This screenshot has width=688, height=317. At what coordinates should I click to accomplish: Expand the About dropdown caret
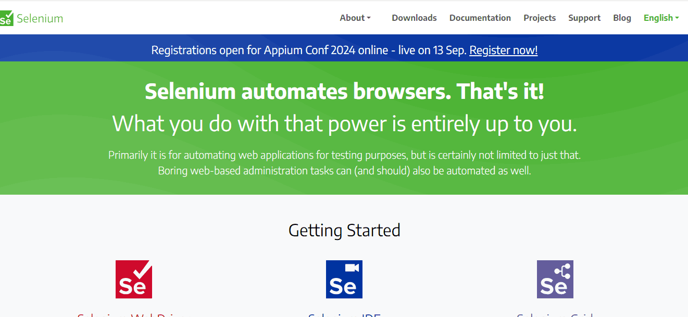tap(369, 18)
